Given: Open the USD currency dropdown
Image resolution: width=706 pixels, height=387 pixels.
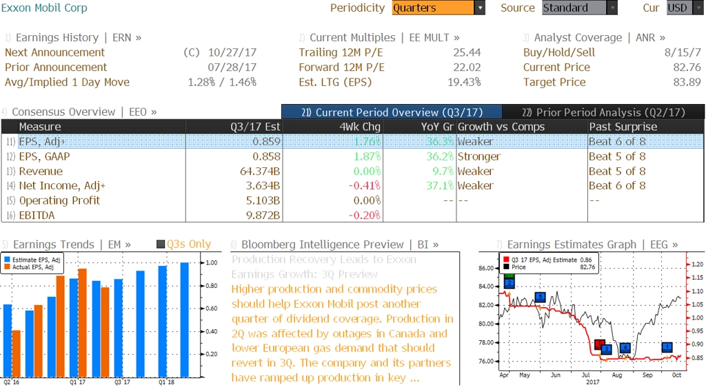Looking at the screenshot, I should coord(685,8).
